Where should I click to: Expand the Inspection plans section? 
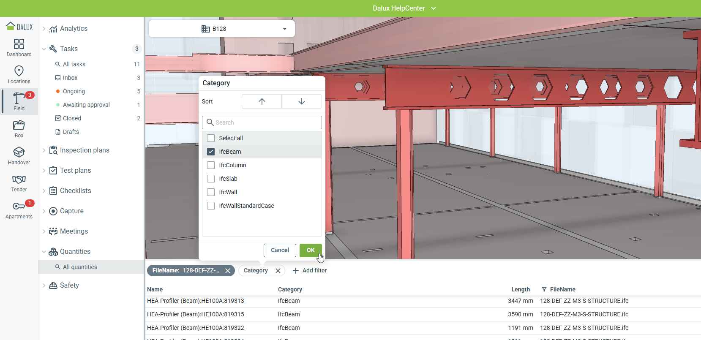pos(85,150)
